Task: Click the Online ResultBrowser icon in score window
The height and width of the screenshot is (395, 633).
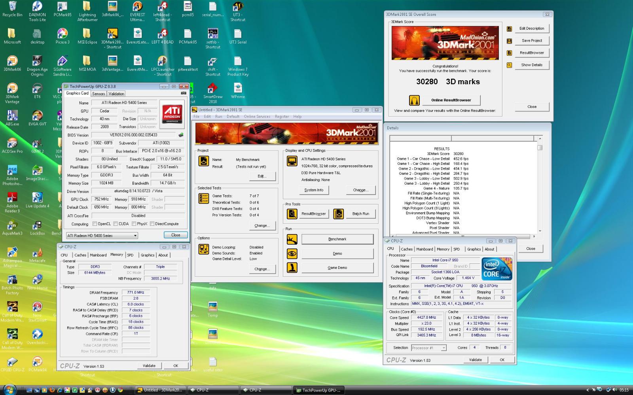Action: [414, 100]
